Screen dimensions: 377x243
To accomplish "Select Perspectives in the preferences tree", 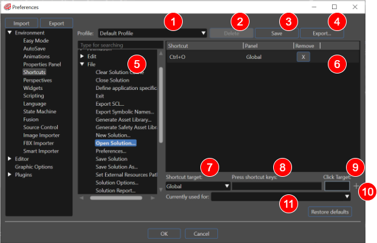I will click(38, 80).
